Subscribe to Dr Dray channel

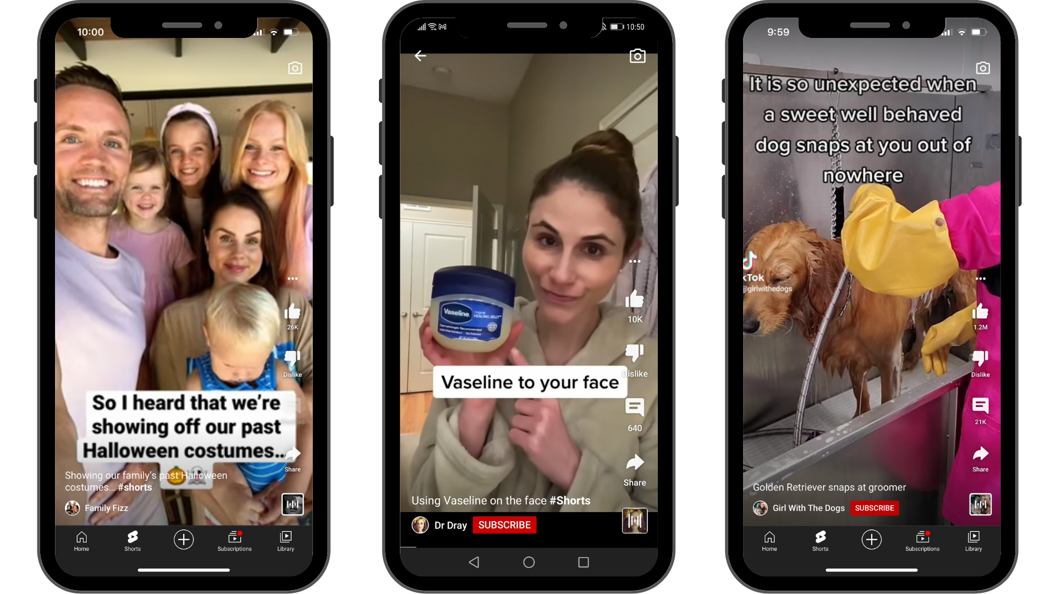pyautogui.click(x=505, y=525)
